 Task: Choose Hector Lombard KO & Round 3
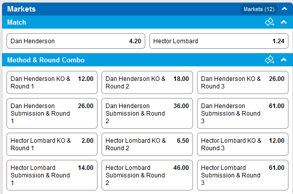click(243, 144)
